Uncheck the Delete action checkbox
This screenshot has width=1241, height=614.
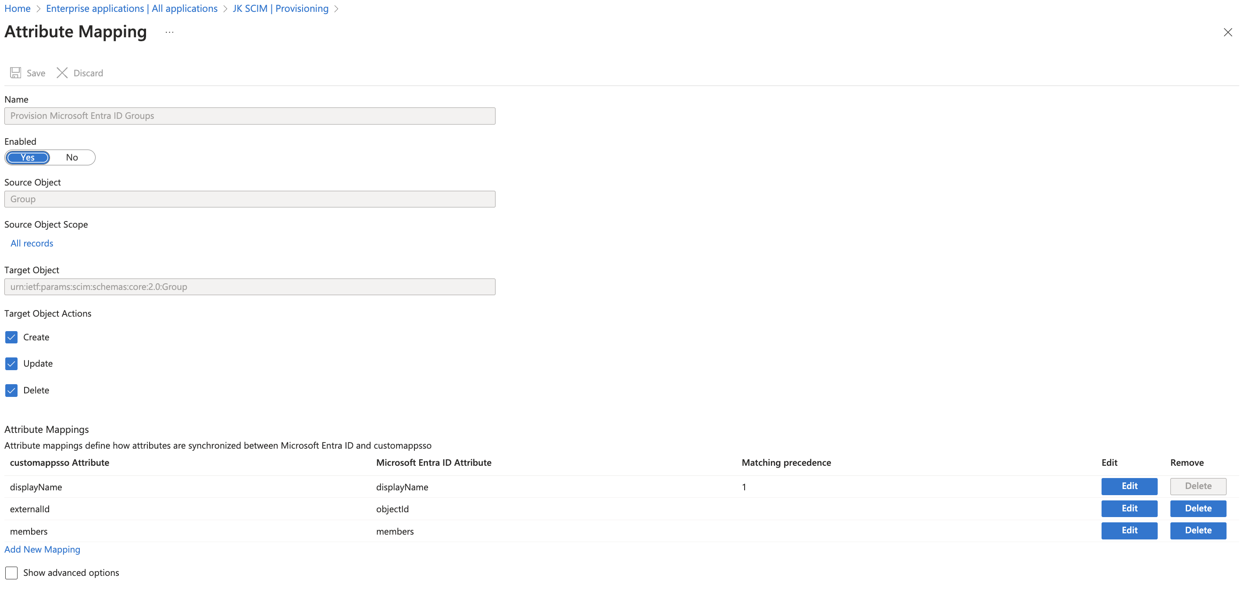click(x=11, y=390)
